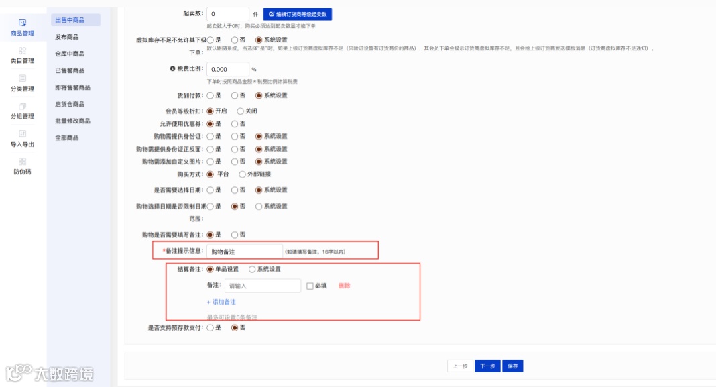Select 系统设置 for 购物选择日期是否限制日期范围
This screenshot has height=387, width=716.
tap(259, 207)
